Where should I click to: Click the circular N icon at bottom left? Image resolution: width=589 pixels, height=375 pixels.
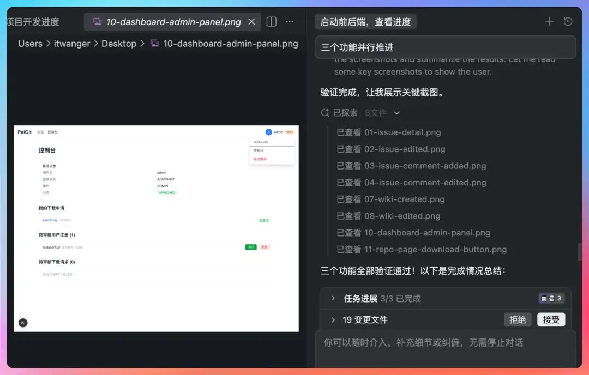click(22, 323)
